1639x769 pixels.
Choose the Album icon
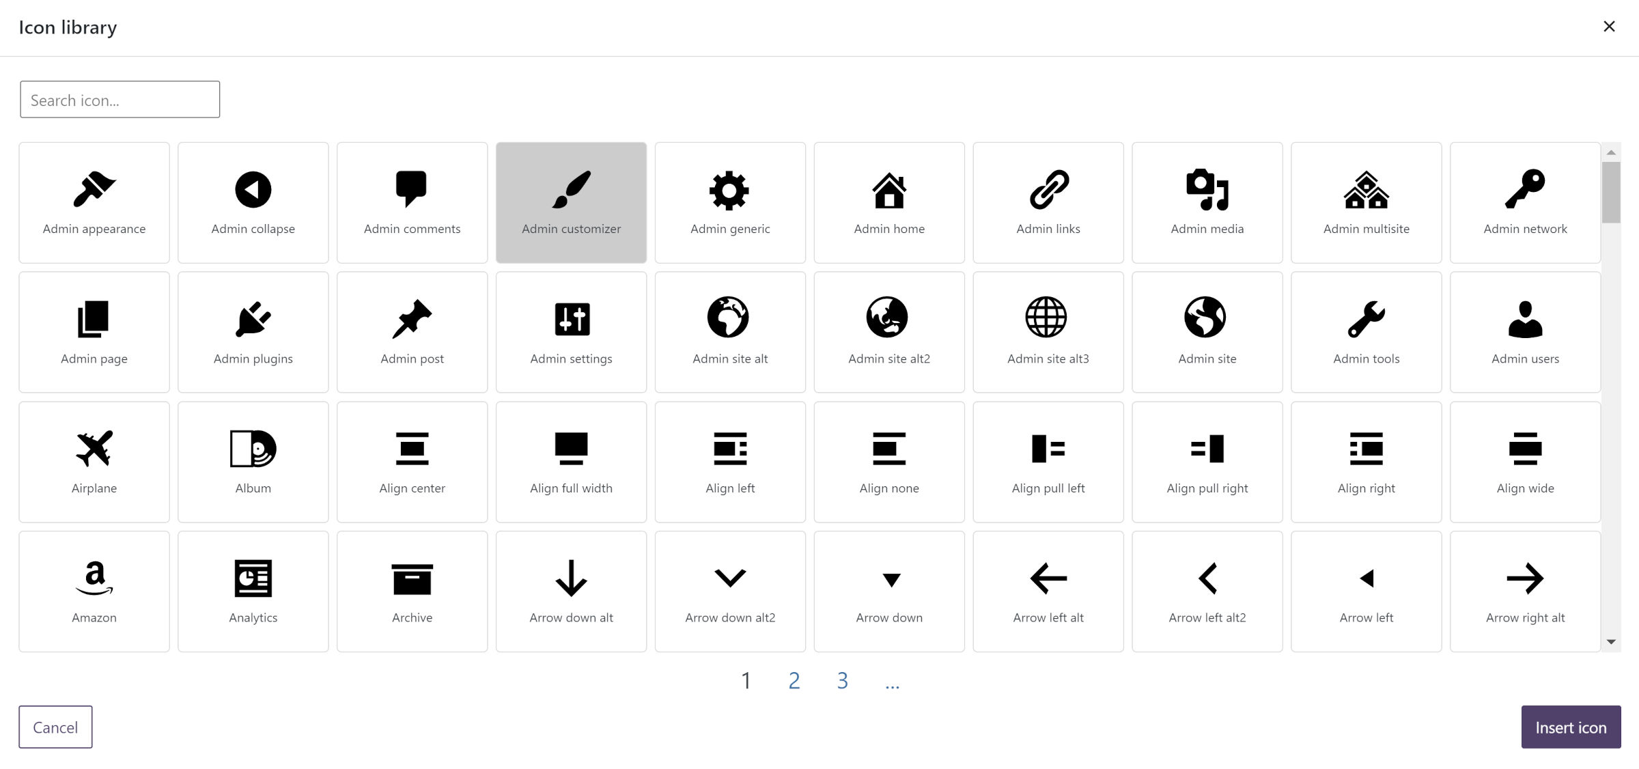click(253, 461)
